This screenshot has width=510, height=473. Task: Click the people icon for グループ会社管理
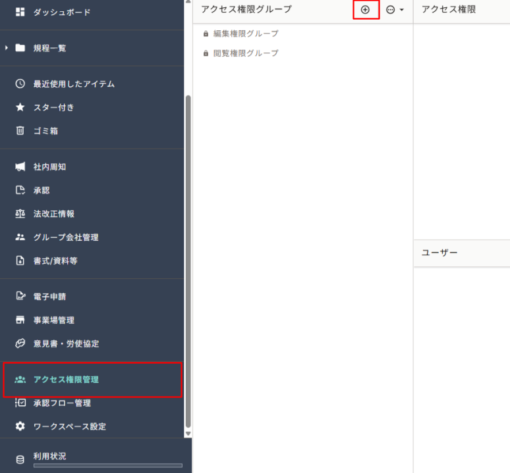20,237
